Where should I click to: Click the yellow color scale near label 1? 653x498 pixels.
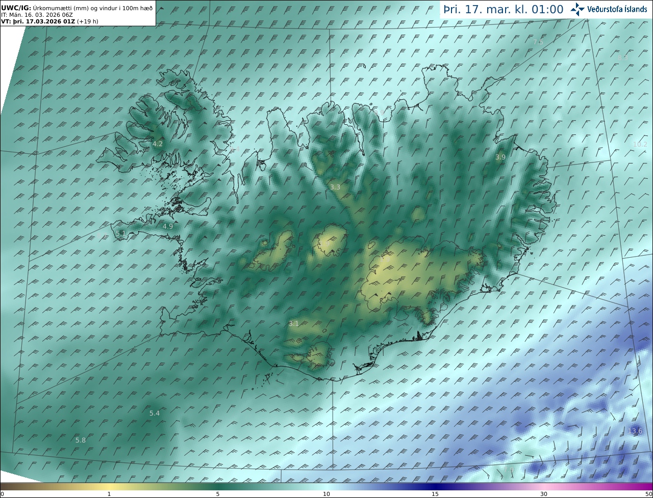pos(109,486)
